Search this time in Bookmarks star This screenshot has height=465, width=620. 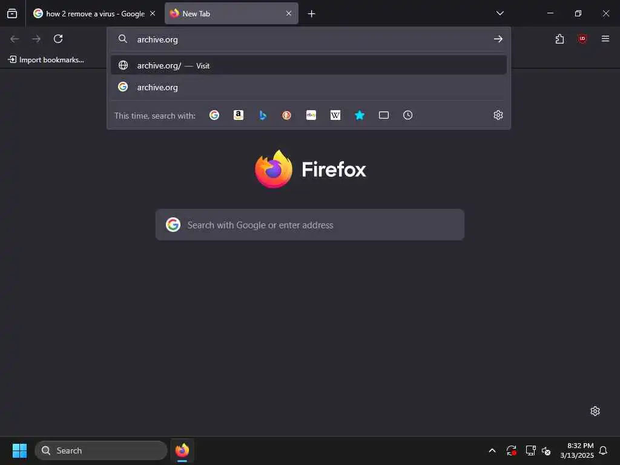360,115
